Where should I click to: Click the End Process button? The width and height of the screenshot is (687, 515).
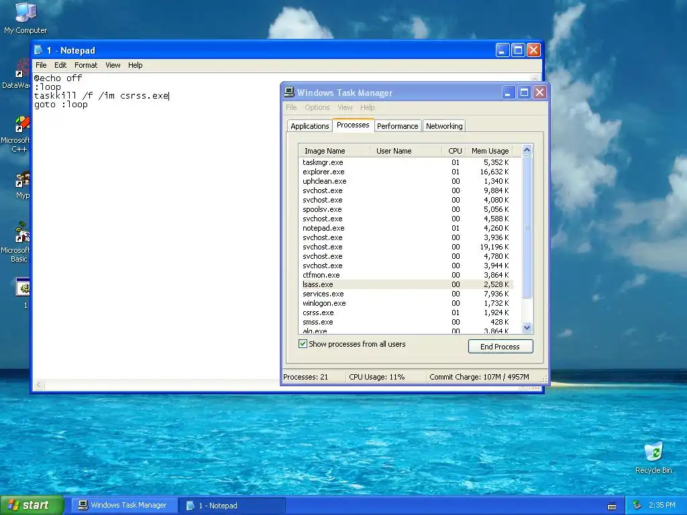point(500,347)
